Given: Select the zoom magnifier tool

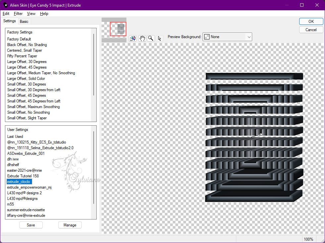Looking at the screenshot, I should coord(151,38).
